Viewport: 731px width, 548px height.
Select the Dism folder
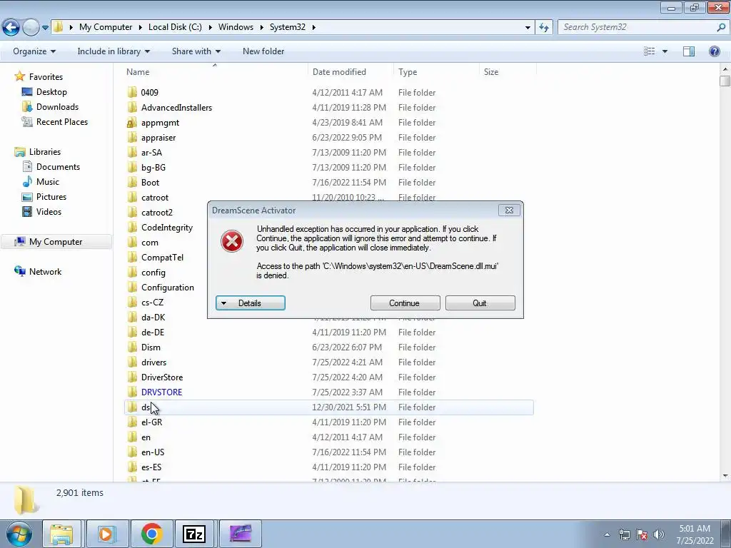151,347
